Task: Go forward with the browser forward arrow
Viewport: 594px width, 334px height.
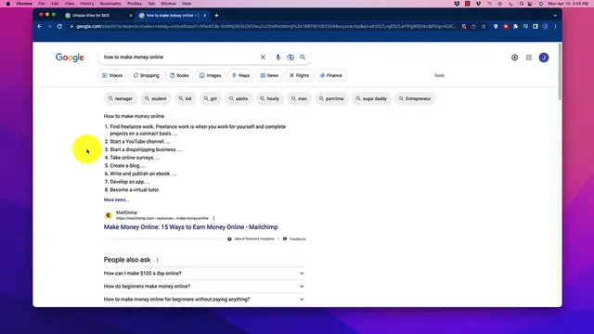Action: coord(49,27)
